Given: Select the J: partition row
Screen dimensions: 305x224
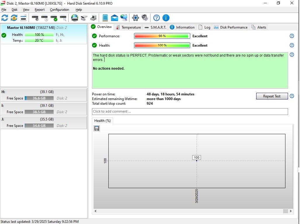Looking at the screenshot, I should [44, 123].
